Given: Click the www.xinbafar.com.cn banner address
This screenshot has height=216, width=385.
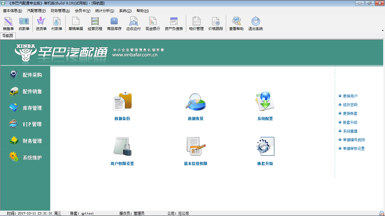Looking at the screenshot, I should click(x=135, y=55).
